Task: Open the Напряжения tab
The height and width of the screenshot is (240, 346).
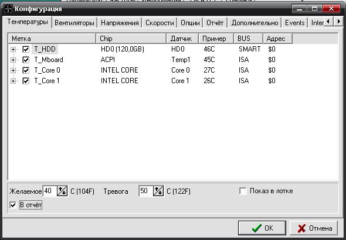Action: 120,23
